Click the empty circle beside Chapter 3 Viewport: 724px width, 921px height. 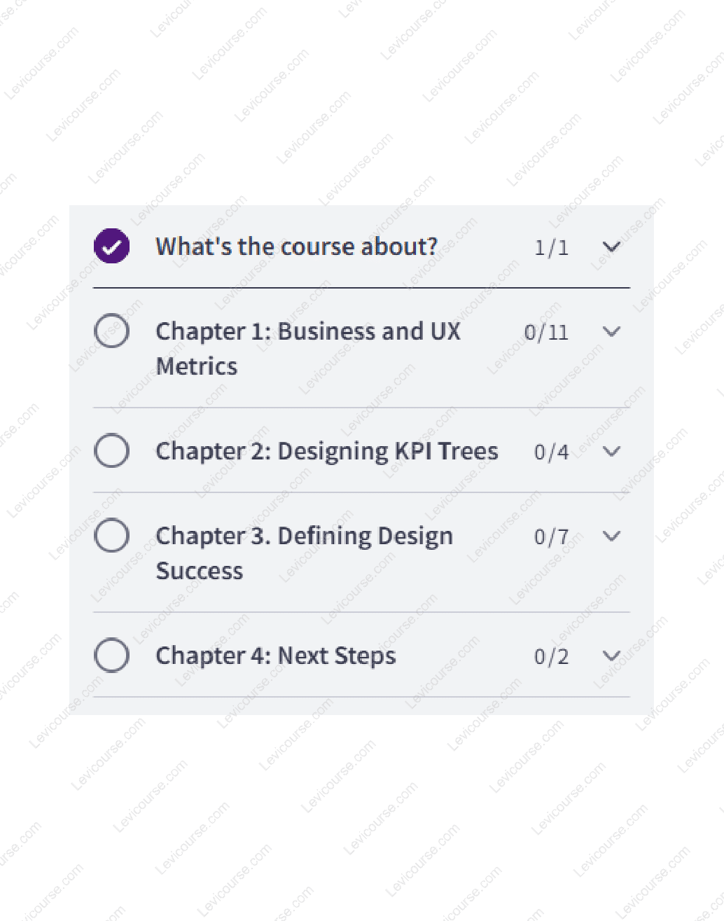tap(111, 535)
